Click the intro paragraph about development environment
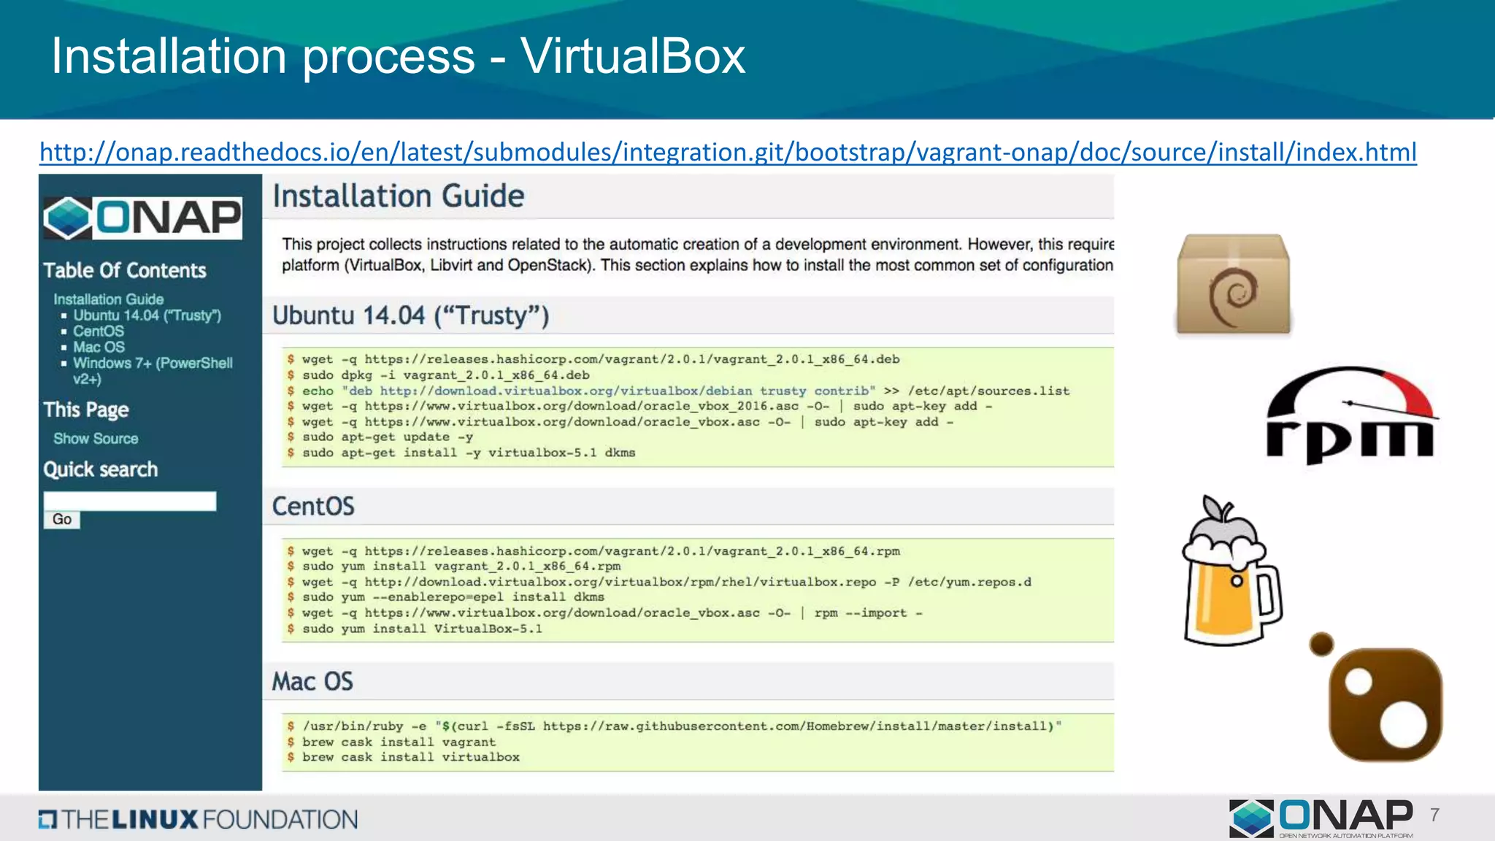 pos(698,255)
